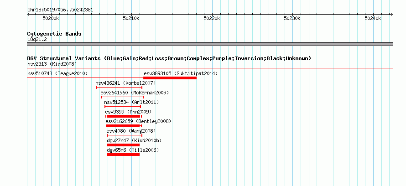The width and height of the screenshot is (406, 186).
Task: Click esv4080 (Wang2008) variant label
Action: click(131, 131)
